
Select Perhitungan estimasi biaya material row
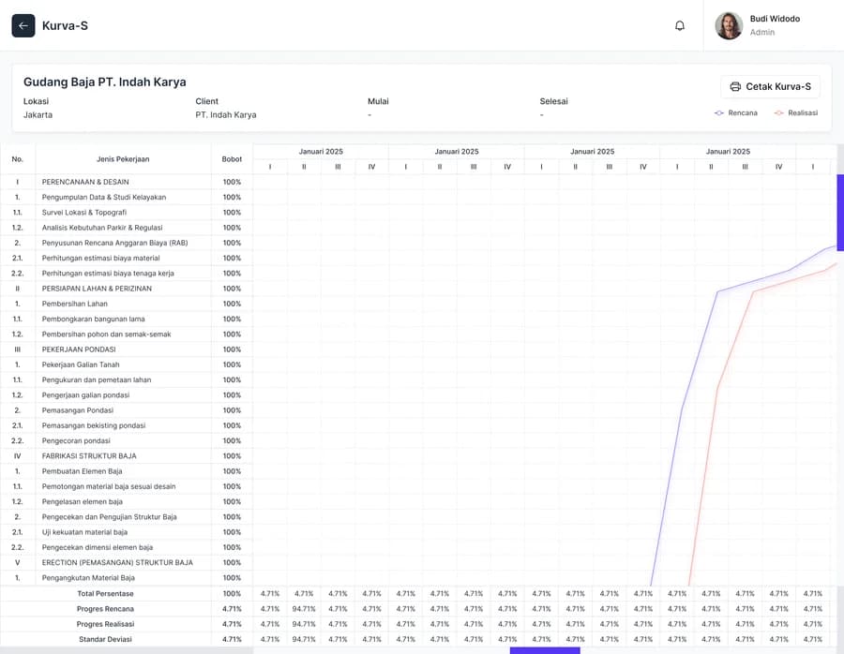(x=127, y=259)
